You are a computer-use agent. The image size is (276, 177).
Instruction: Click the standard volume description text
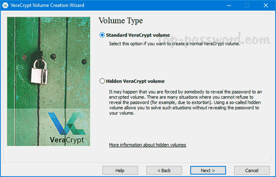click(175, 44)
